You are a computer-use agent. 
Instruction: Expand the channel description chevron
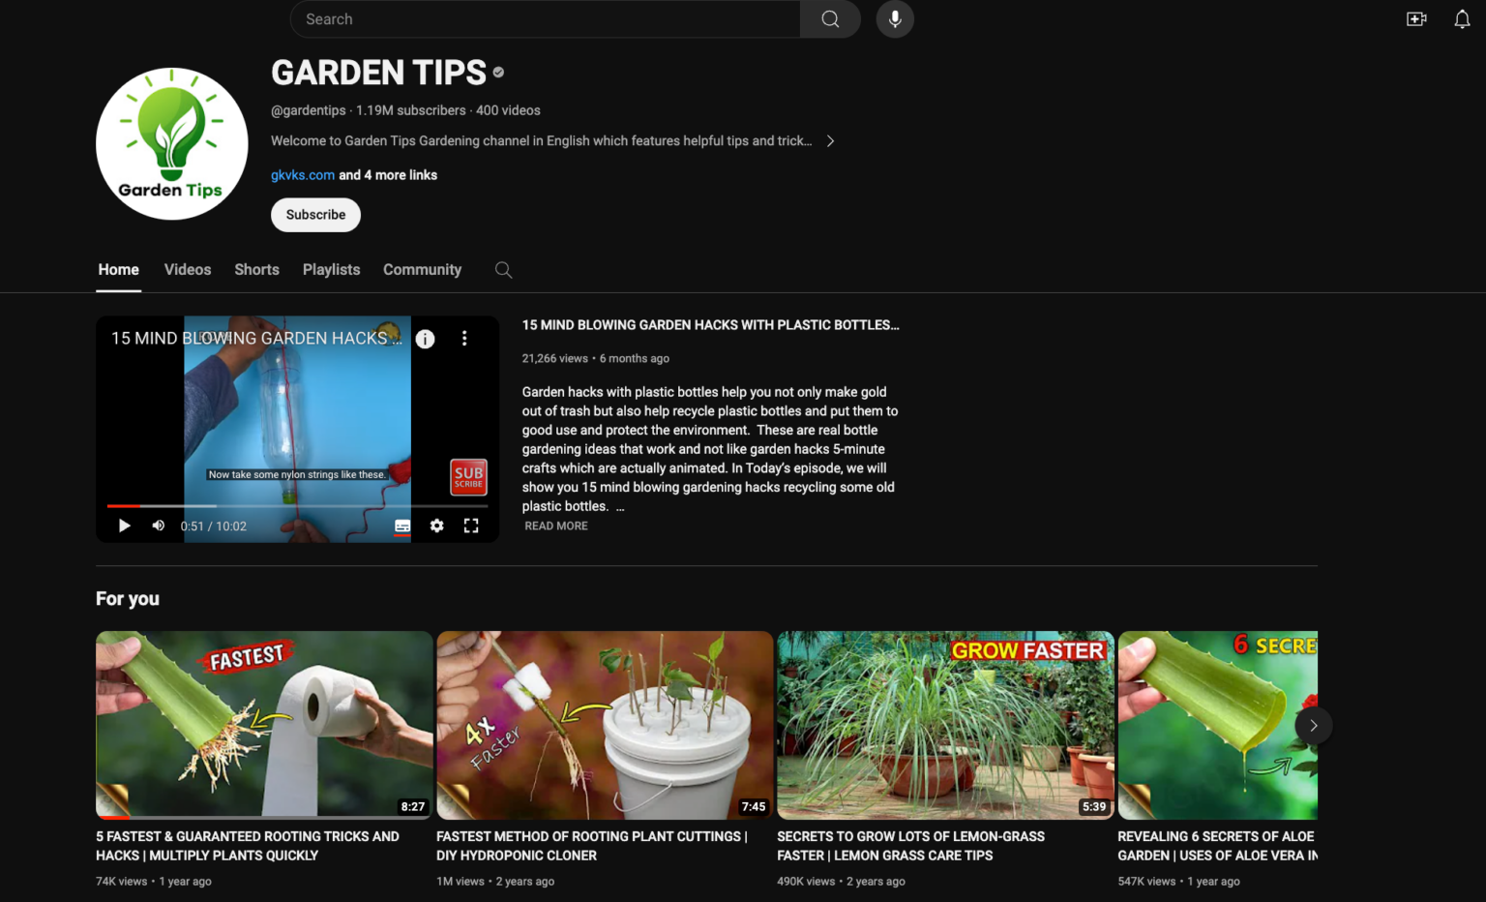tap(830, 141)
